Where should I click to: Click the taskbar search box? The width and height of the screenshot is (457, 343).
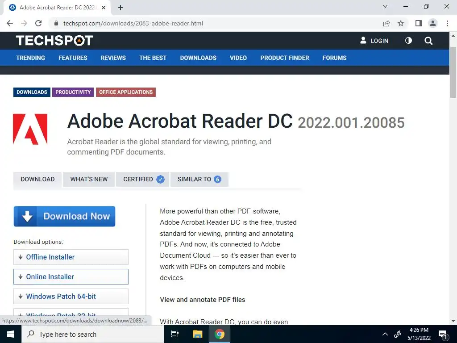93,334
